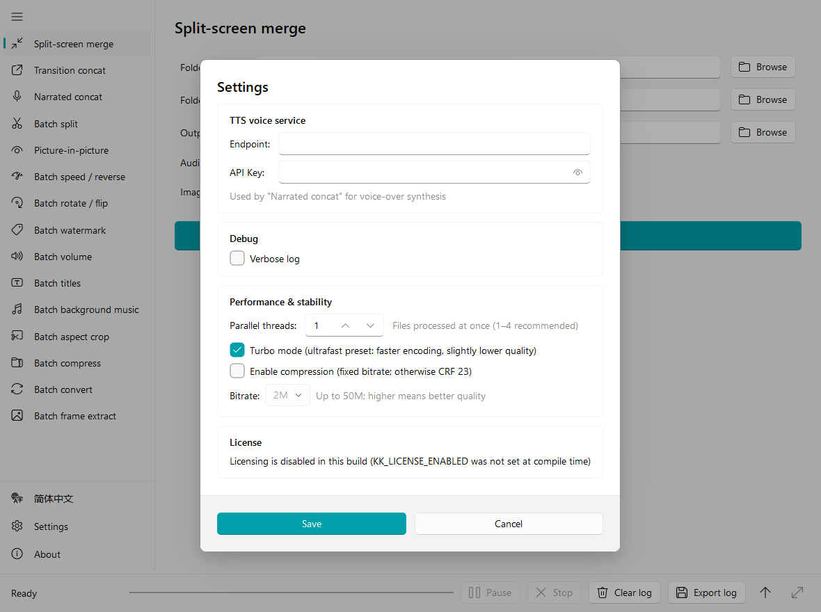Click the Batch volume speaker icon
821x612 pixels.
(17, 257)
